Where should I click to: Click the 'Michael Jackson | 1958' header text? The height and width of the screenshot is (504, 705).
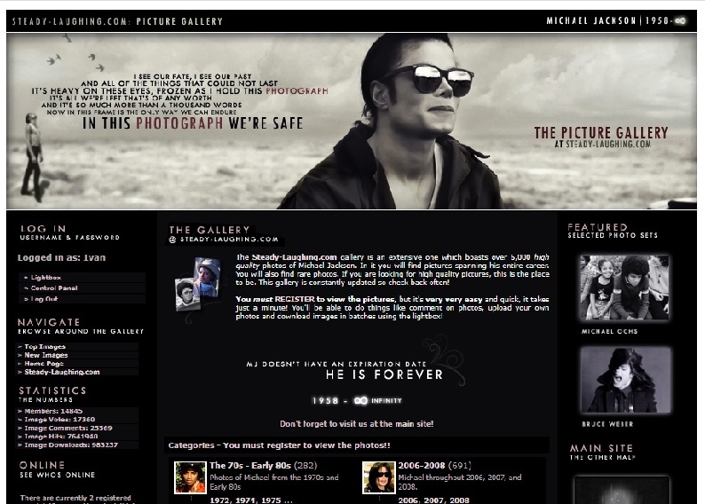(615, 20)
